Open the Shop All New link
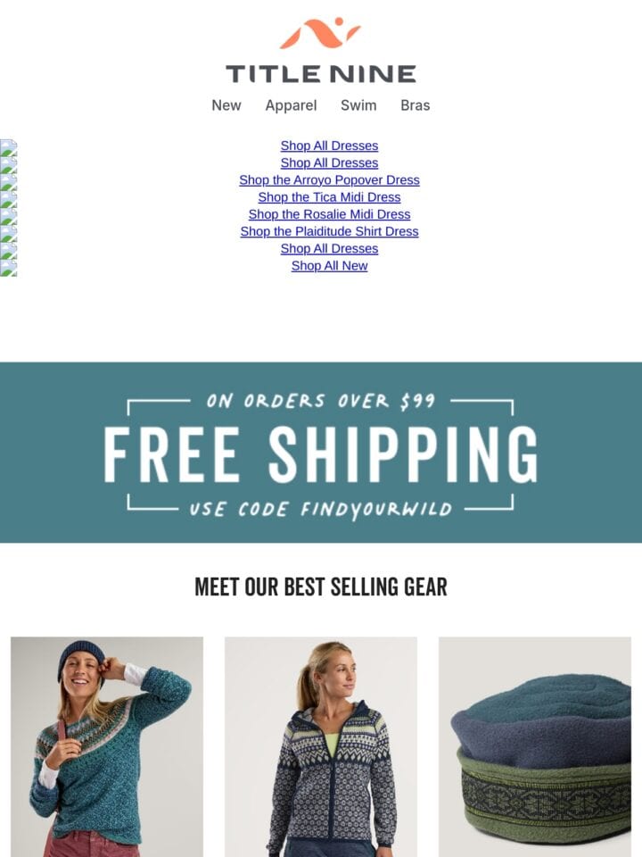The width and height of the screenshot is (642, 857). pos(329,266)
